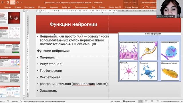Click the bullet 'Регуляторная;'
The height and width of the screenshot is (103, 183).
51,64
